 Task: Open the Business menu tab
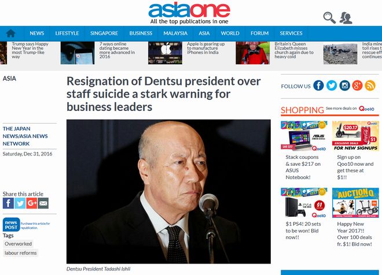(141, 34)
